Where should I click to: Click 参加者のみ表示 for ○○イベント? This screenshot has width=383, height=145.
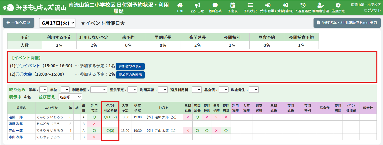pyautogui.click(x=130, y=66)
